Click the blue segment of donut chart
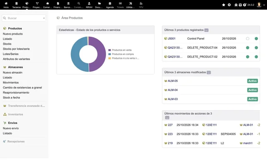 coord(75,54)
